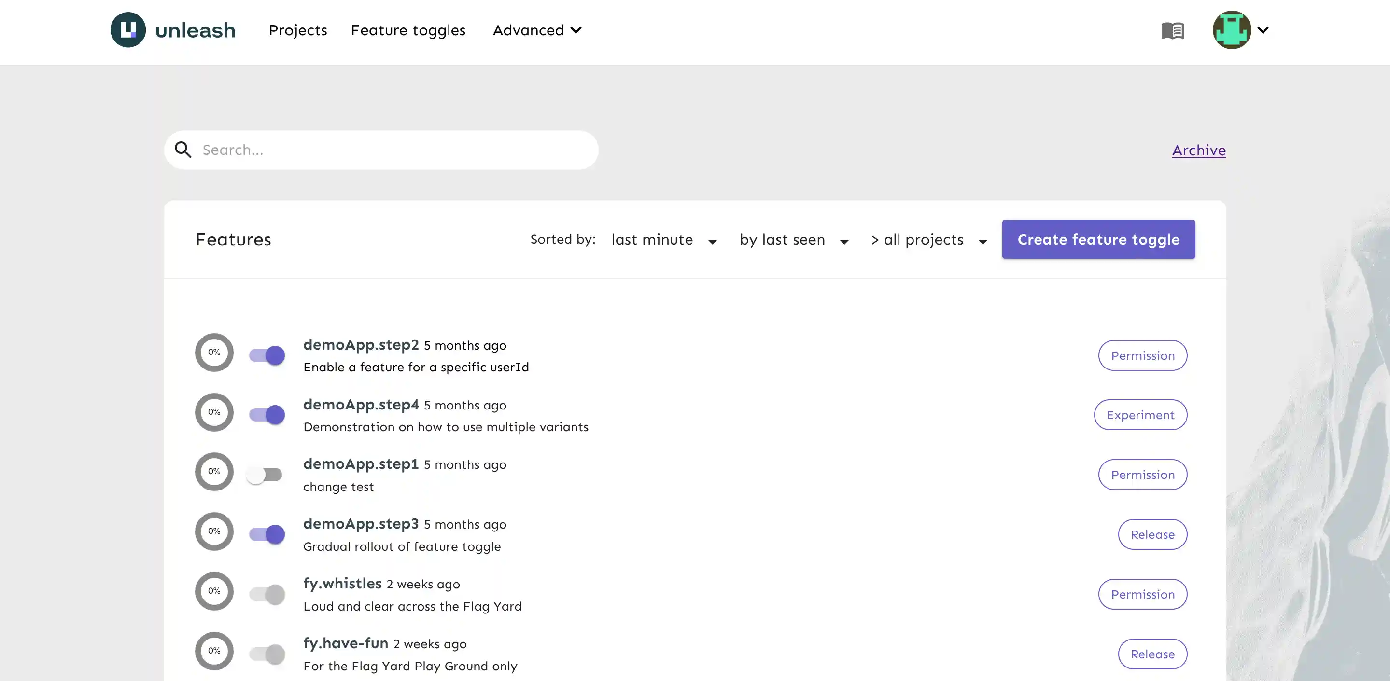The height and width of the screenshot is (681, 1390).
Task: Open the Feature toggles menu item
Action: click(x=408, y=30)
